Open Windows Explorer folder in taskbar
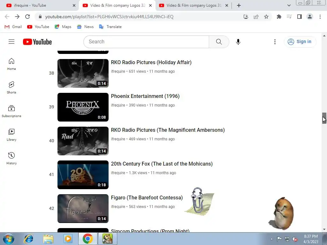 point(48,239)
